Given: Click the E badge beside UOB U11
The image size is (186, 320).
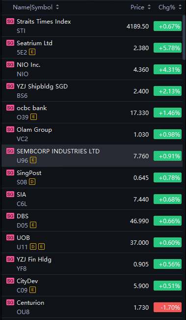Looking at the screenshot, I should click(41, 247).
